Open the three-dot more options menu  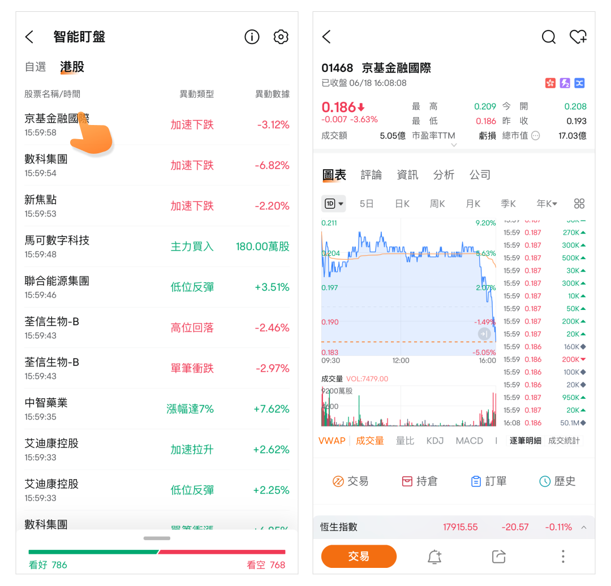(x=562, y=557)
